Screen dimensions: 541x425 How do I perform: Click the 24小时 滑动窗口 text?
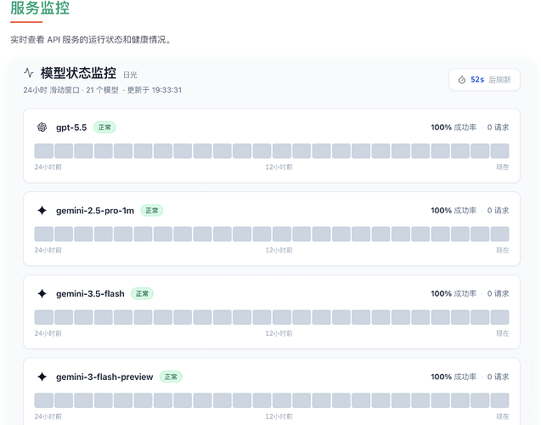52,90
